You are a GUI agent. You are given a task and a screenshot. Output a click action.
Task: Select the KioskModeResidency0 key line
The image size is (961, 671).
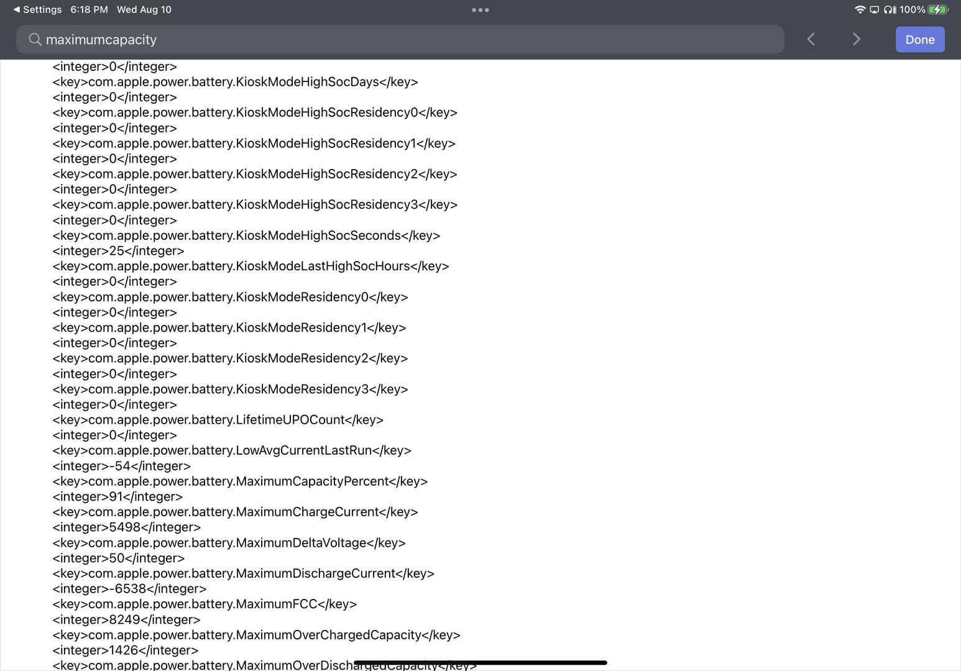230,297
